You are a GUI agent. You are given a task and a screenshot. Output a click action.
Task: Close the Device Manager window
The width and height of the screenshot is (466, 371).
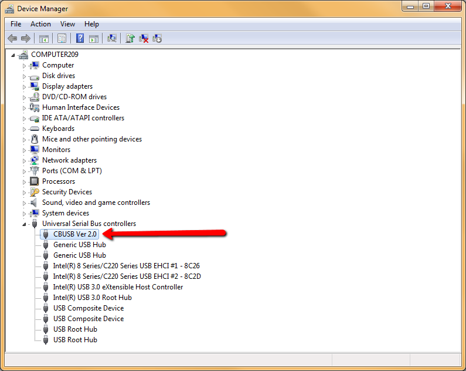coord(448,6)
